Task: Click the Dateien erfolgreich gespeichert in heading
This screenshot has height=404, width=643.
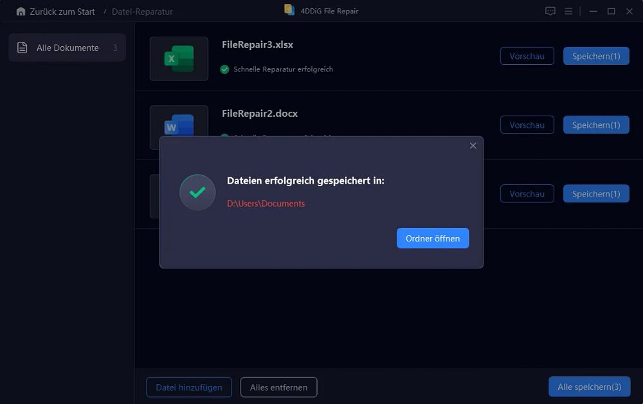Action: (x=305, y=180)
